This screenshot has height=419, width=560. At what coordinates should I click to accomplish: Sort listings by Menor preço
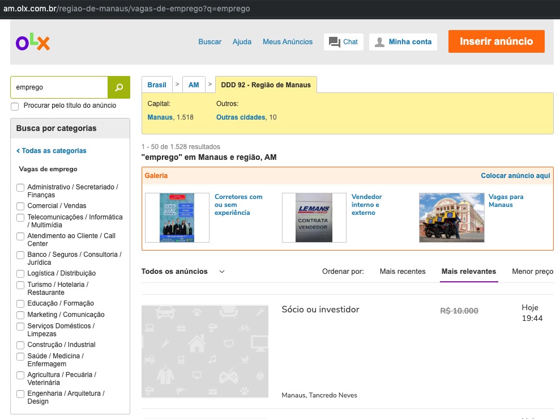tap(532, 272)
